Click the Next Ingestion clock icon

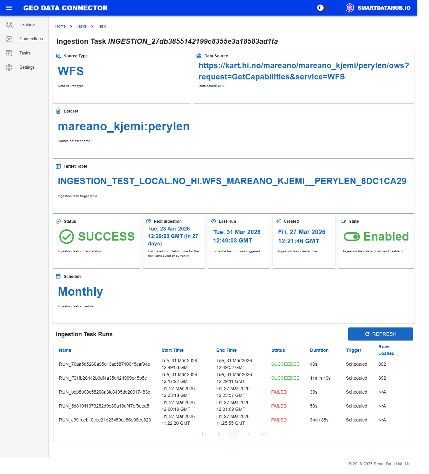point(149,221)
